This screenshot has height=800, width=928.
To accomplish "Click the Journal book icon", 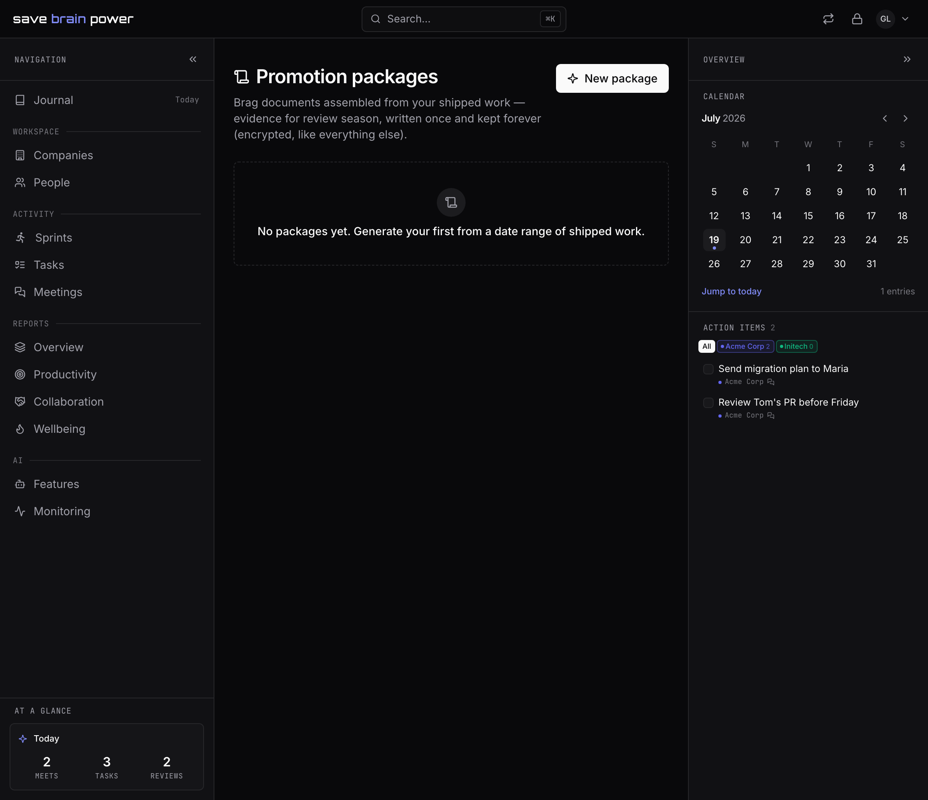I will point(20,100).
